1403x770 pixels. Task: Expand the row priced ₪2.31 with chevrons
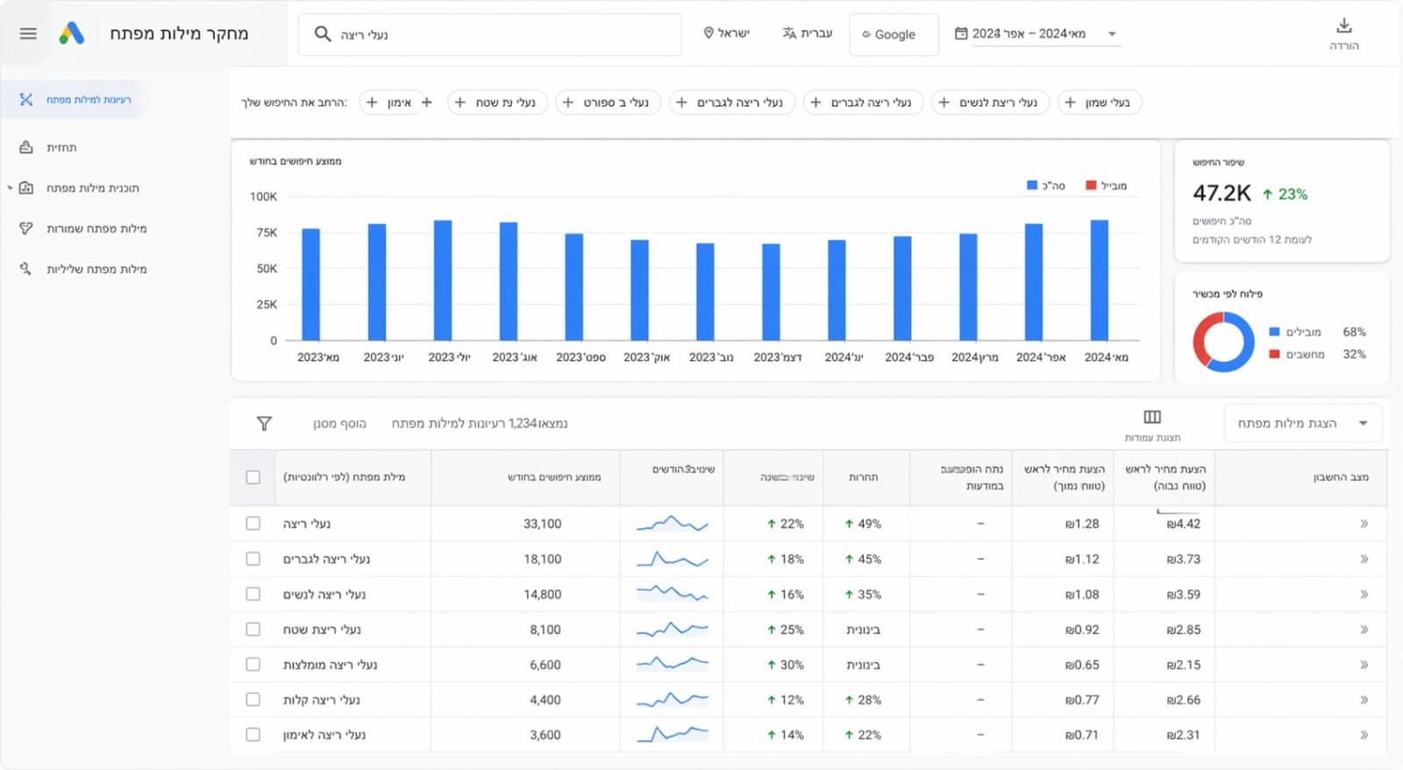[1364, 734]
